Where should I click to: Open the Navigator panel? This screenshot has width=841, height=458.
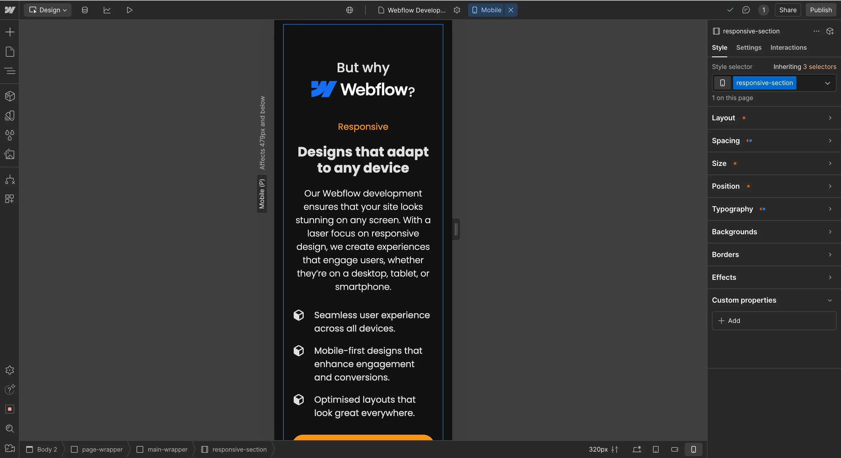tap(9, 71)
